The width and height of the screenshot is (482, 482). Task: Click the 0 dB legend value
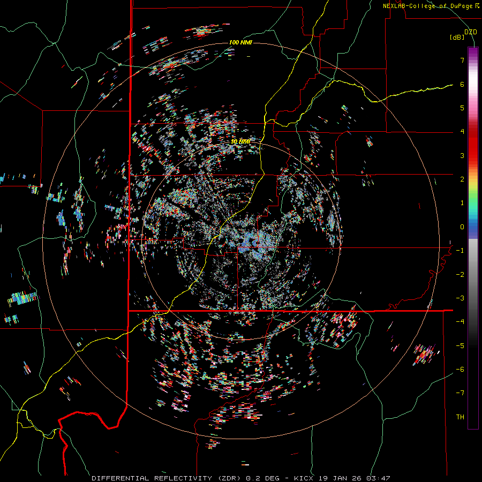pos(462,227)
